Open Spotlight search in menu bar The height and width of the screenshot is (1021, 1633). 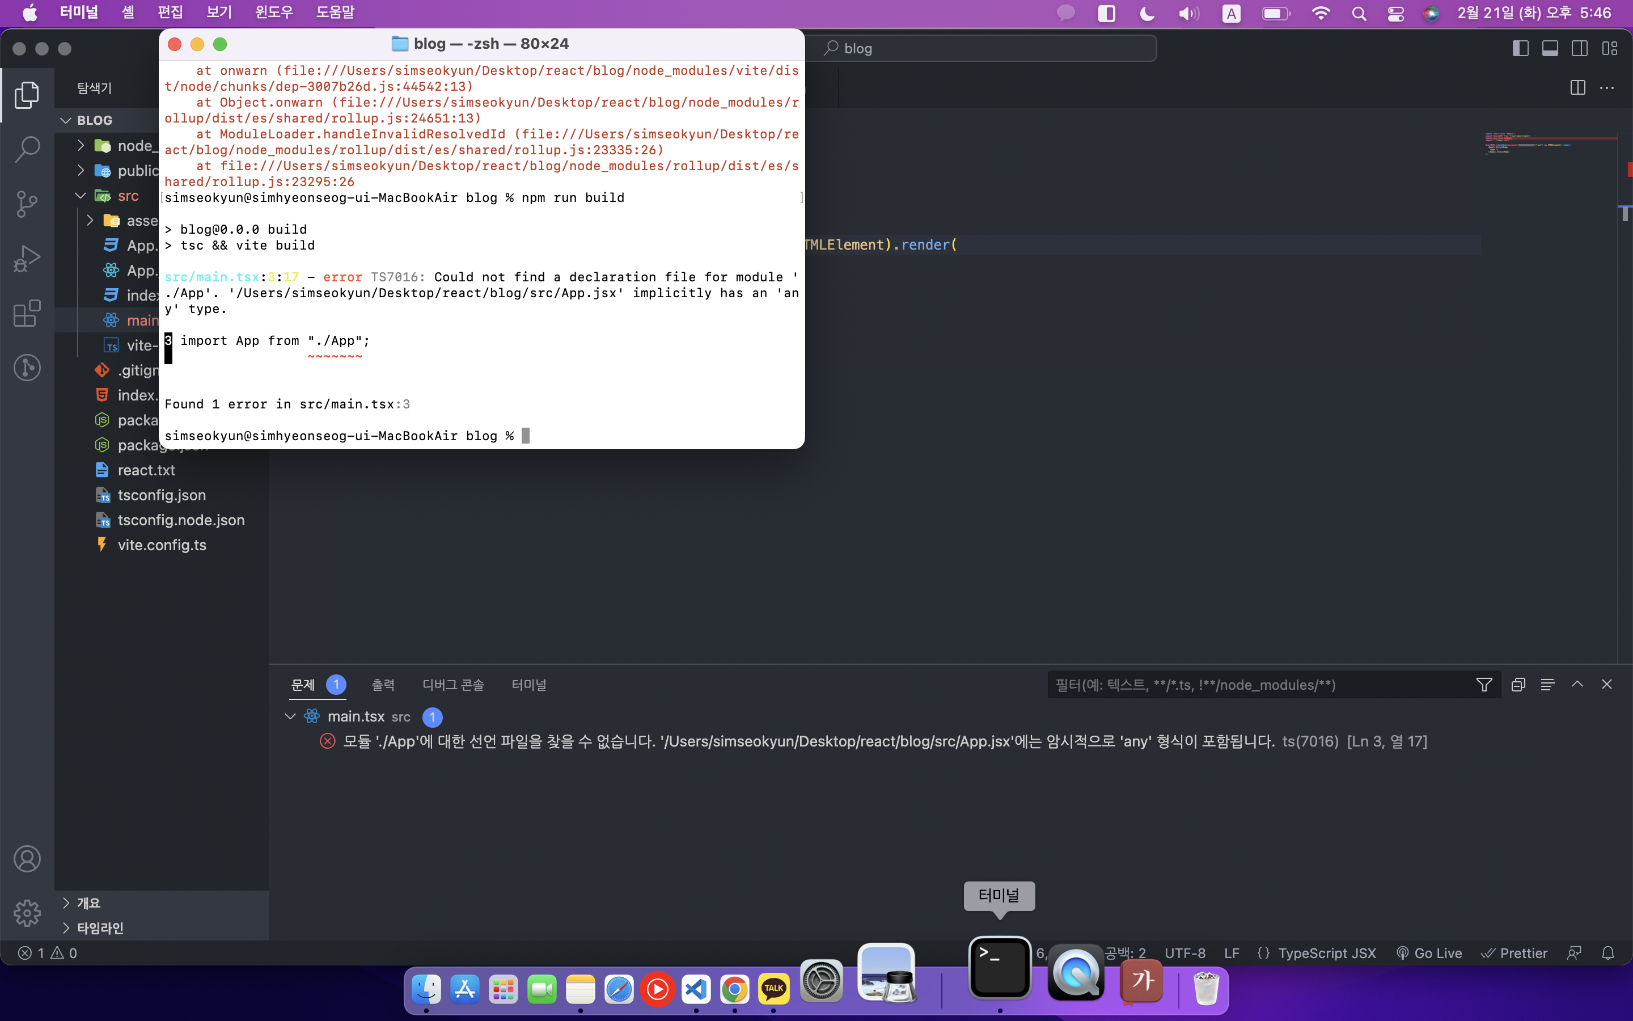[1359, 13]
